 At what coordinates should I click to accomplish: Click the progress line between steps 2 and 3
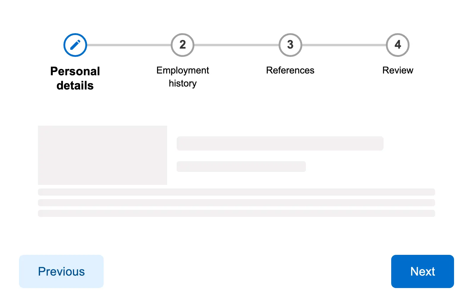point(237,45)
